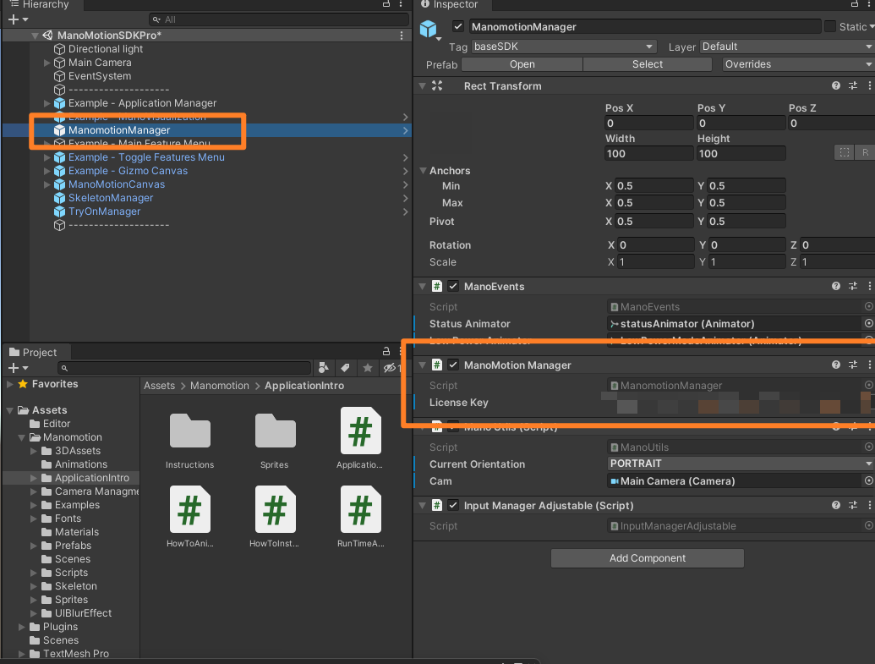Open the search-by-label filter in Project panel
875x664 pixels.
[343, 367]
